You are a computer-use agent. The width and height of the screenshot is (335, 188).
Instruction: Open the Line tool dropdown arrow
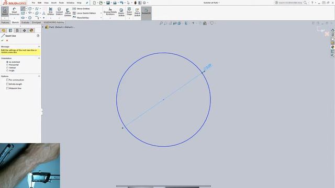26,9
